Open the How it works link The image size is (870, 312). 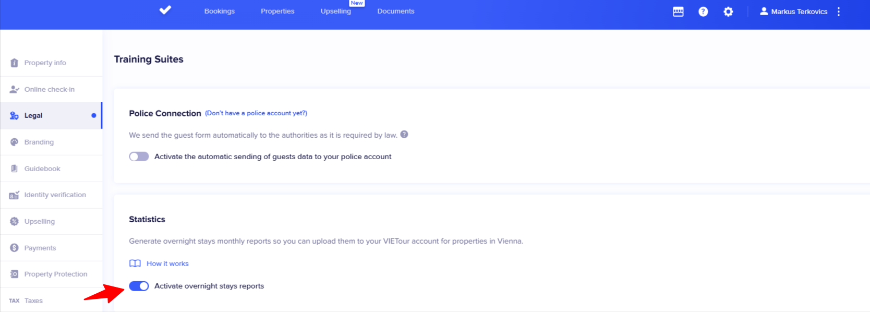click(167, 263)
